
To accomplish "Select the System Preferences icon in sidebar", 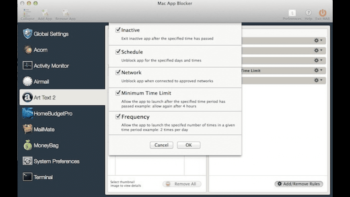I will [27, 161].
